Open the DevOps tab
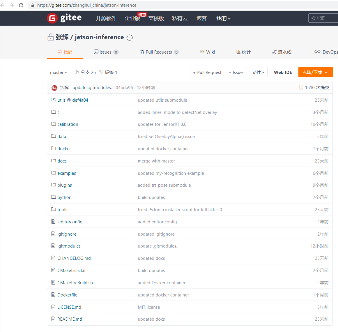Image resolution: width=338 pixels, height=332 pixels. point(326,52)
